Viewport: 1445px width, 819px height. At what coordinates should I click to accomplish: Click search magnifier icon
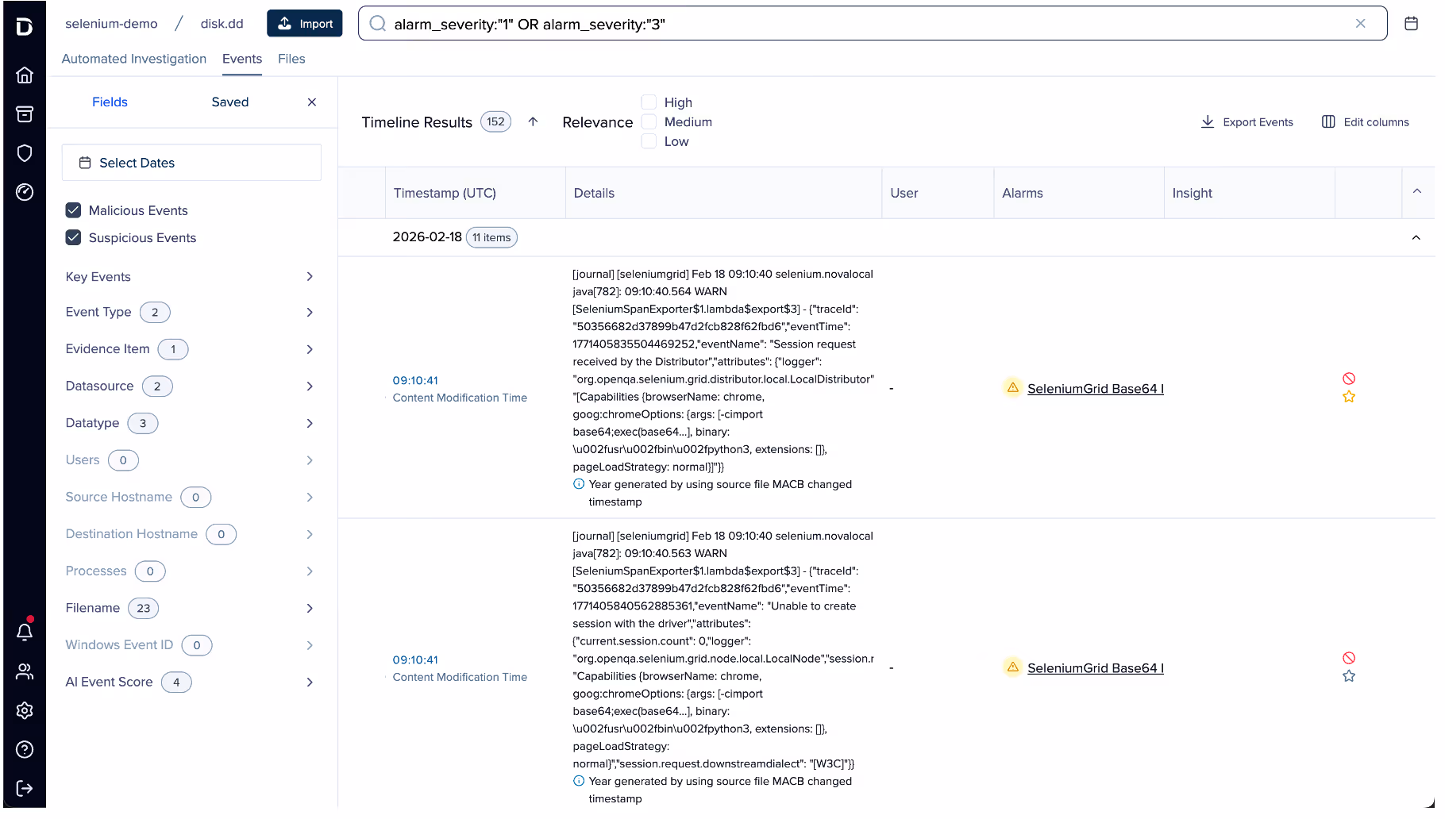pyautogui.click(x=378, y=24)
